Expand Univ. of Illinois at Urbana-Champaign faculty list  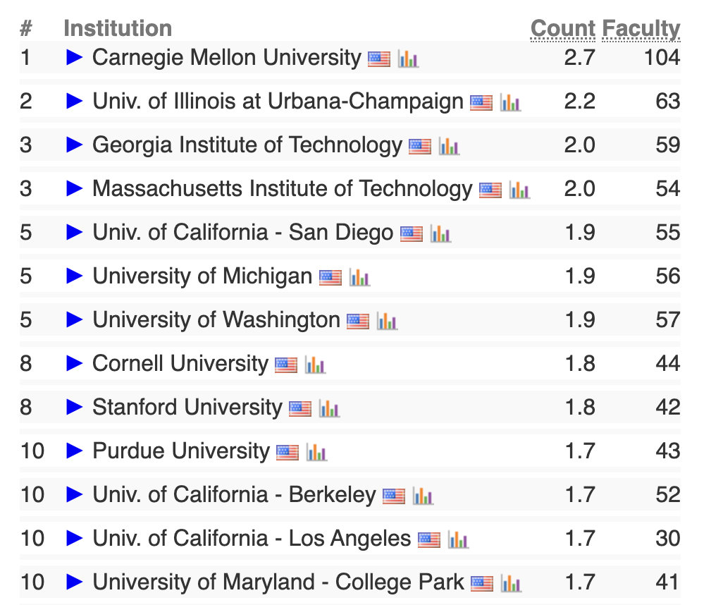pos(74,101)
